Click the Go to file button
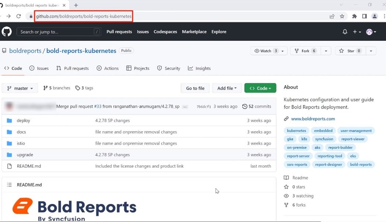The height and width of the screenshot is (222, 386). [195, 88]
